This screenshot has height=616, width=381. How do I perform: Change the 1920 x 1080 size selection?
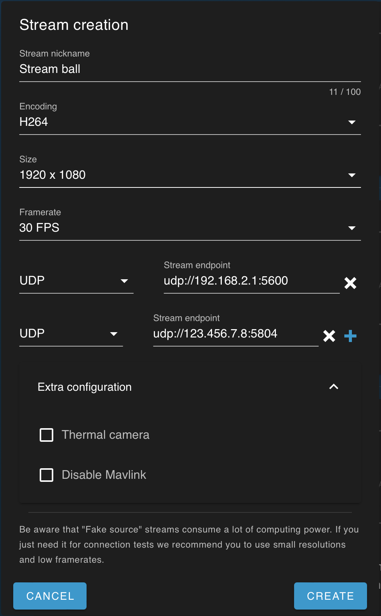coord(189,175)
